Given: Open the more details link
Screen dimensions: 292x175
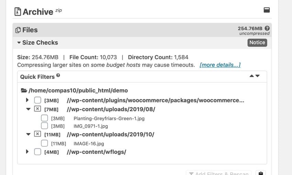Looking at the screenshot, I should coord(220,65).
